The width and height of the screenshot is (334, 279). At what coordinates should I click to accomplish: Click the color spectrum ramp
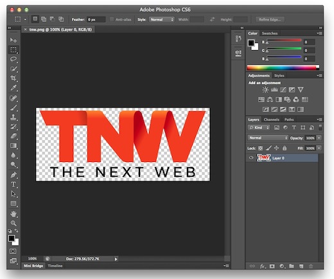click(x=283, y=67)
